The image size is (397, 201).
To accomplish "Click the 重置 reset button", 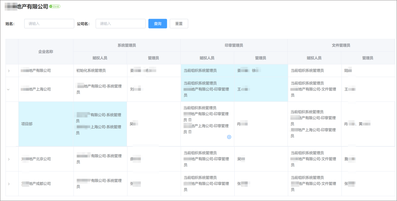I will 179,23.
